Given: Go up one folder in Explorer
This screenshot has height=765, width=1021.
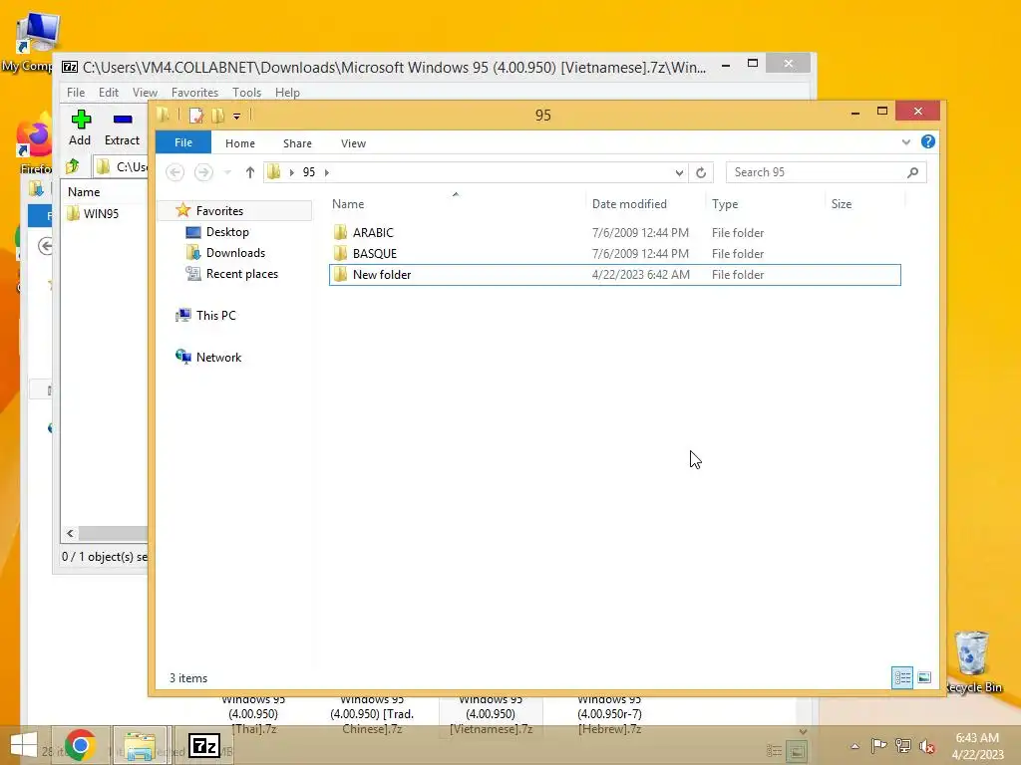Looking at the screenshot, I should pyautogui.click(x=249, y=172).
